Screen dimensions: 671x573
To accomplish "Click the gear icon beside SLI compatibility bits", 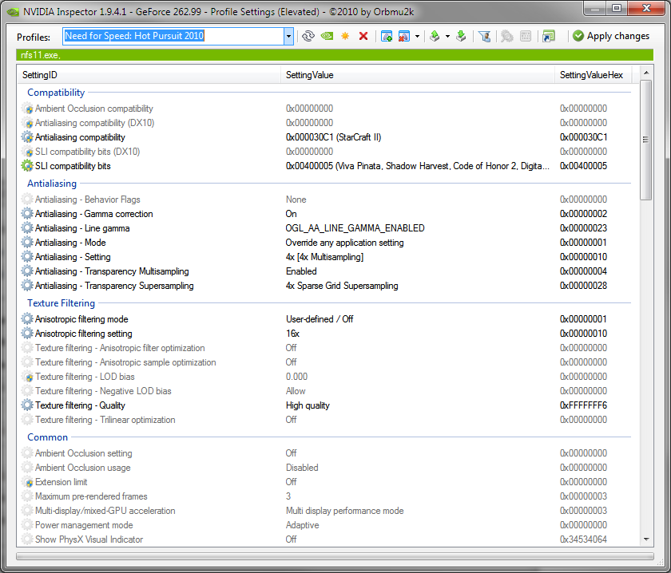I will coord(28,166).
